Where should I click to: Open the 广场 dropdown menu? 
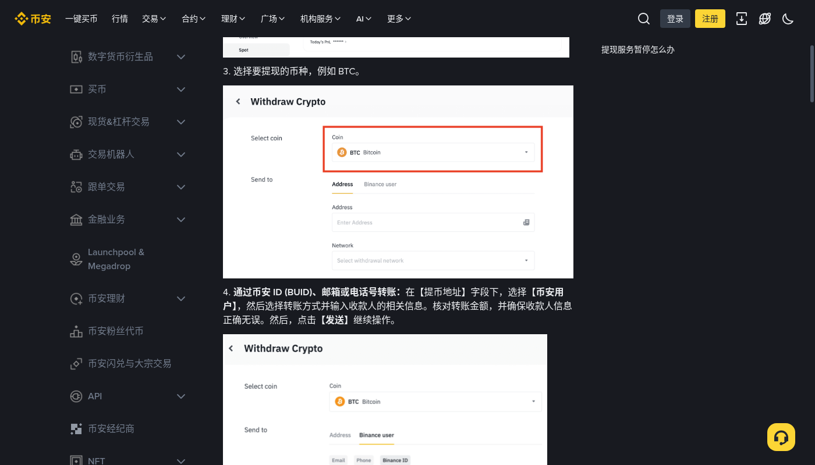[273, 19]
